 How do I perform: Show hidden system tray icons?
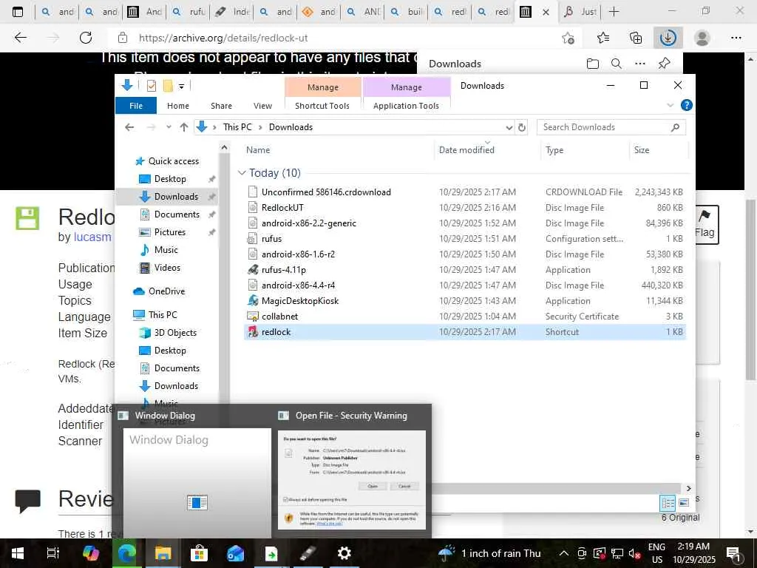click(563, 553)
